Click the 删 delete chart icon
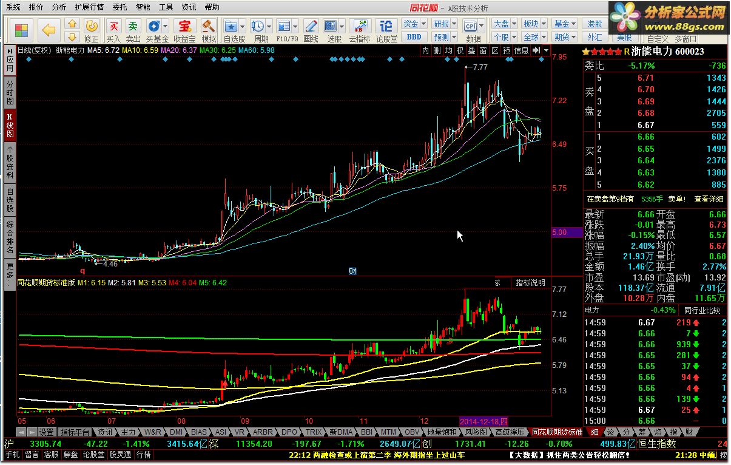 [437, 51]
